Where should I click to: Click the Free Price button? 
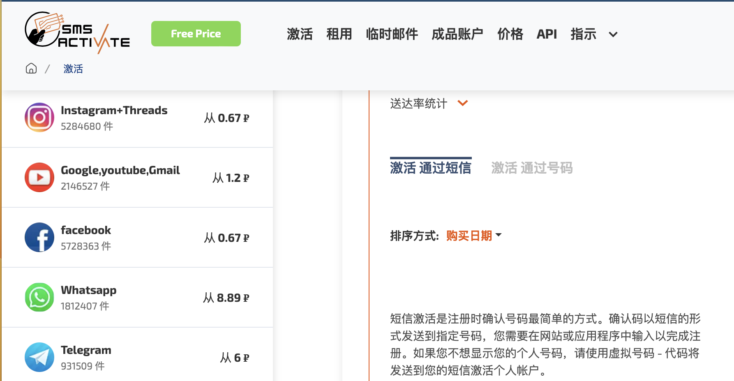[196, 34]
